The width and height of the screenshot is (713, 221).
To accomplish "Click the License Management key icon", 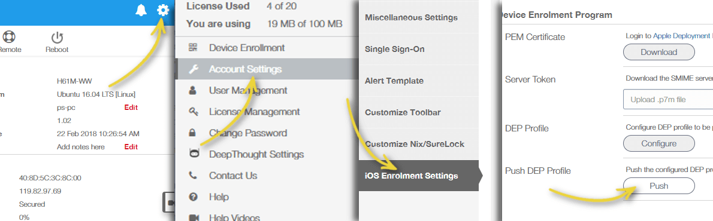I will pyautogui.click(x=193, y=112).
